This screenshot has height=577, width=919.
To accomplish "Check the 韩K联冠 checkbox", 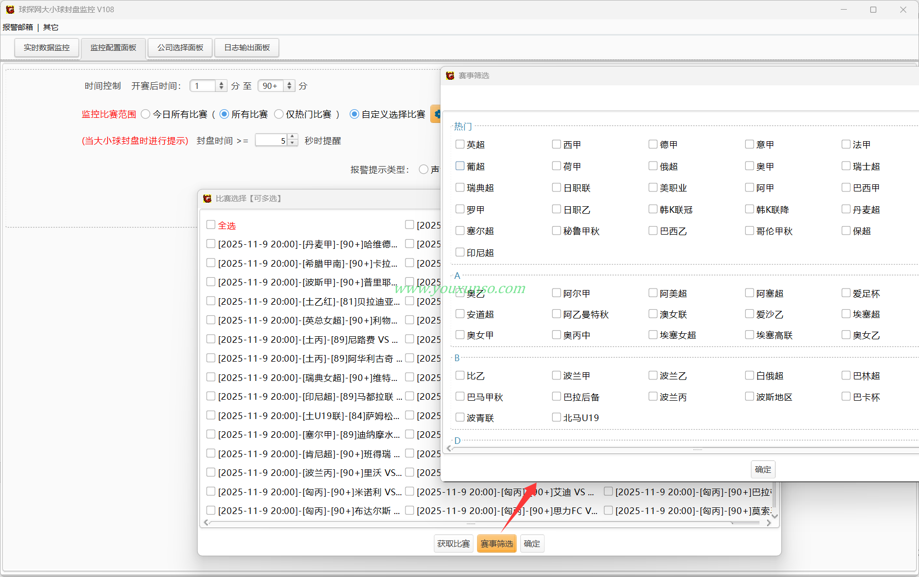I will click(x=653, y=209).
